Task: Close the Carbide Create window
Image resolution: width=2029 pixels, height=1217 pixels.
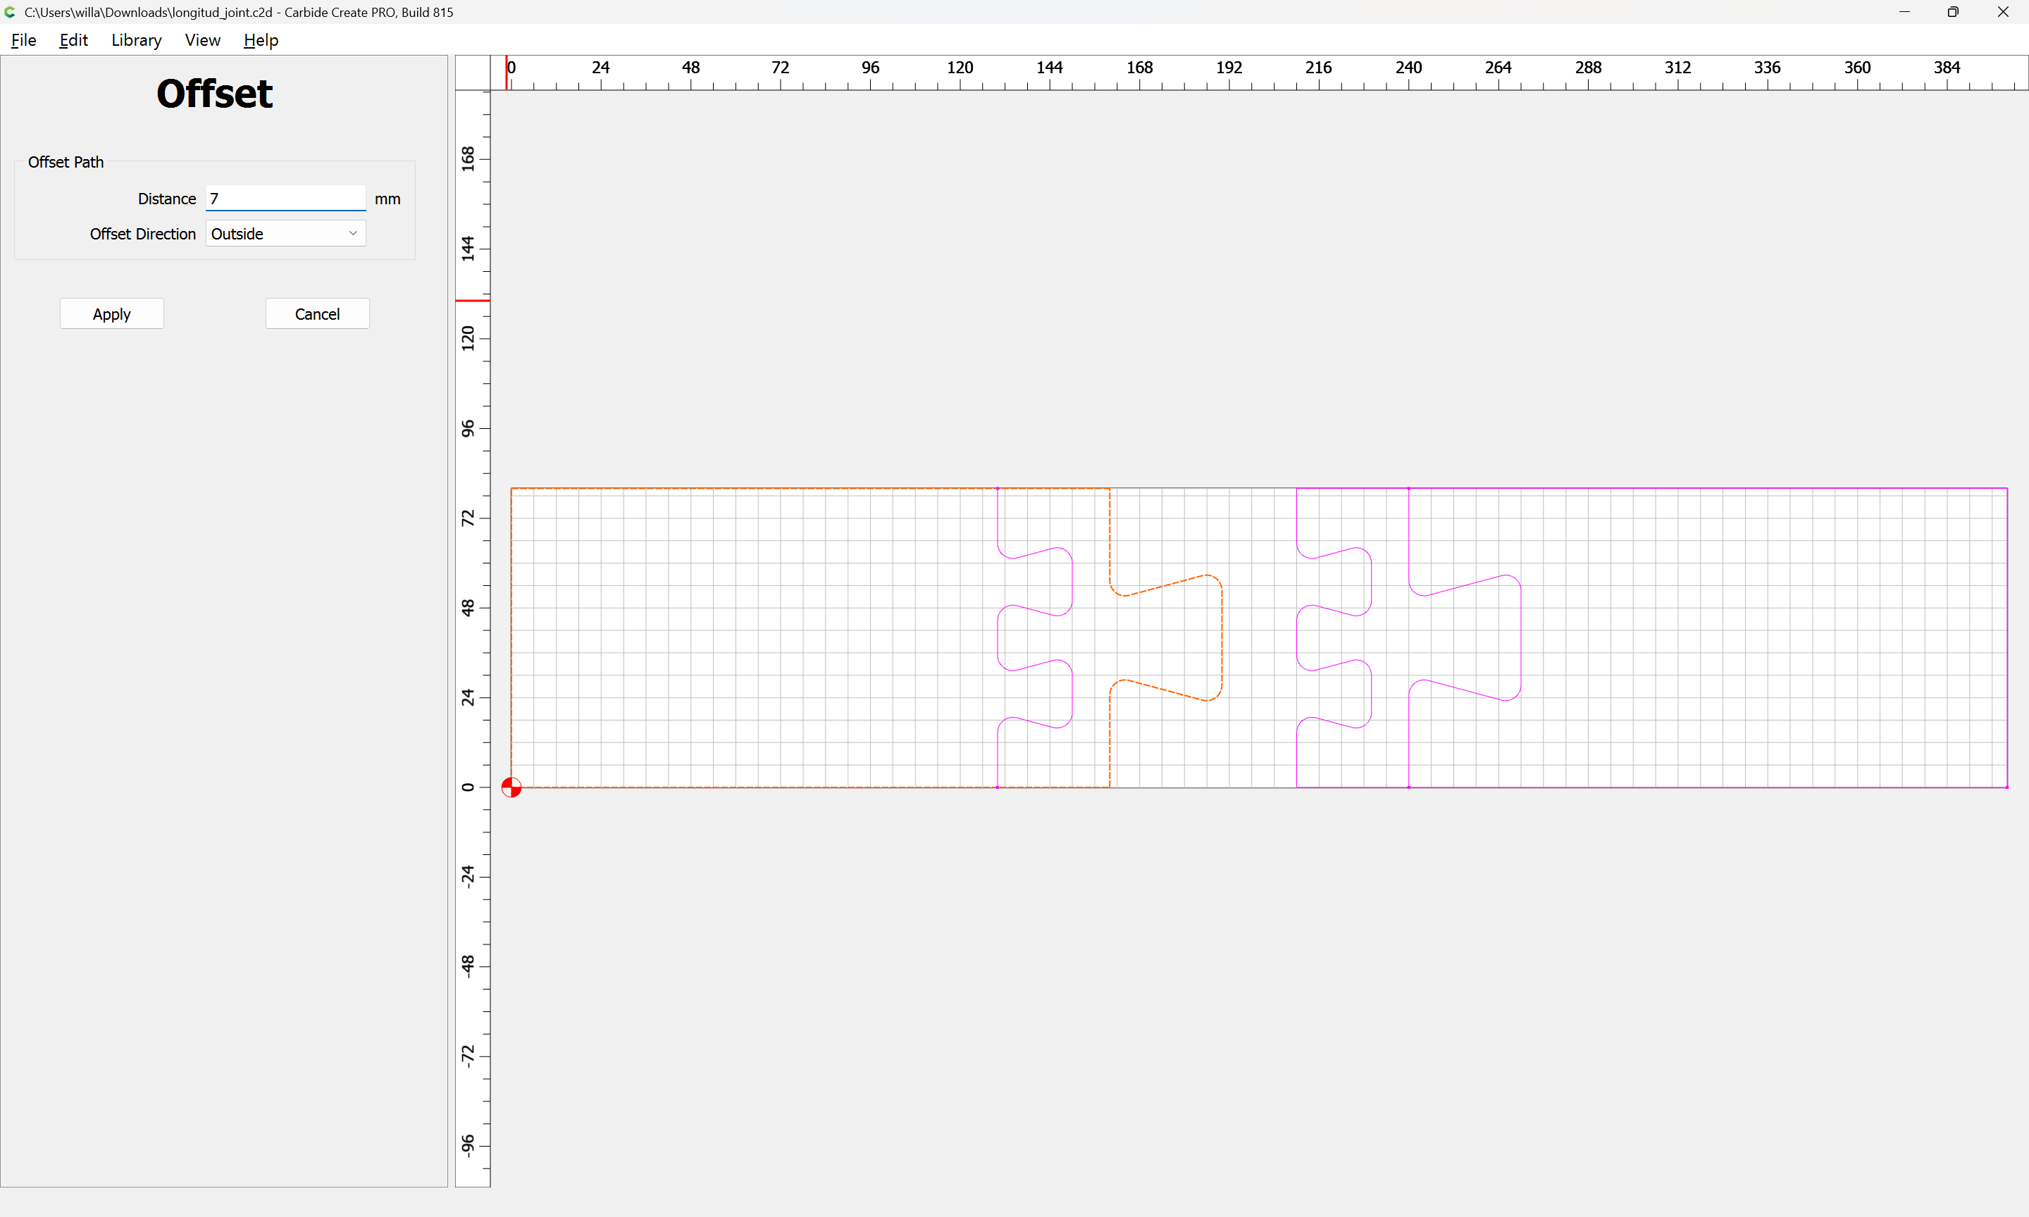Action: coord(2003,11)
